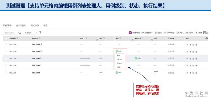Delete test case 3 via row trash icon
The height and width of the screenshot is (100, 211).
tap(190, 51)
